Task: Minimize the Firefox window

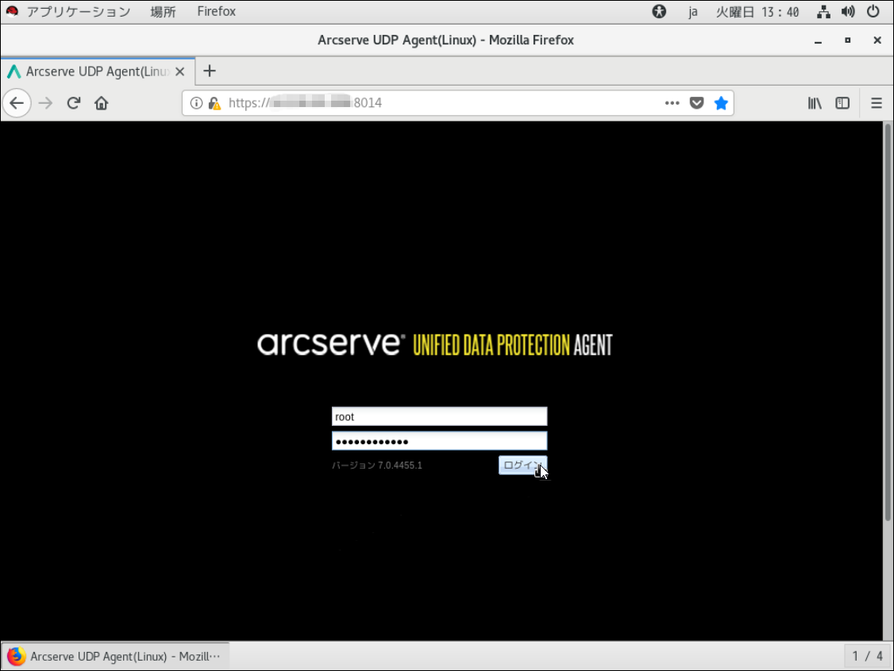Action: pyautogui.click(x=818, y=40)
